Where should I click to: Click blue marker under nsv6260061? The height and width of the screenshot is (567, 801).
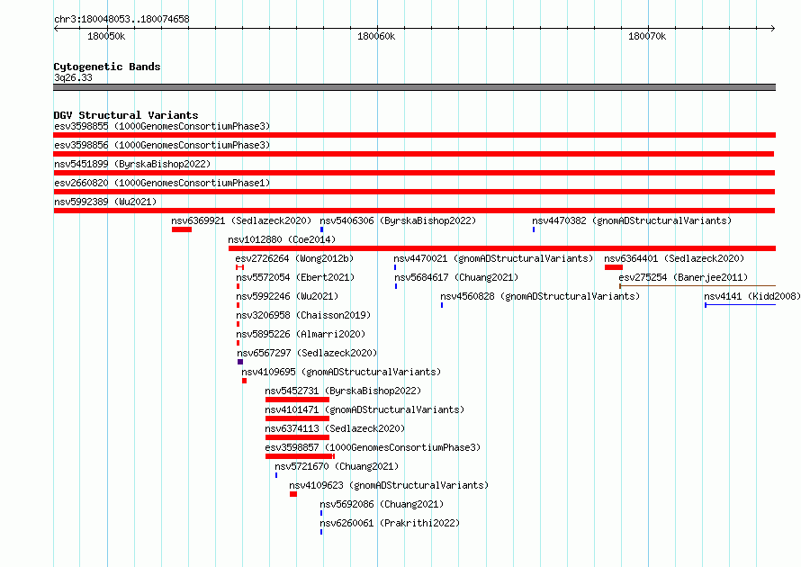(x=321, y=532)
